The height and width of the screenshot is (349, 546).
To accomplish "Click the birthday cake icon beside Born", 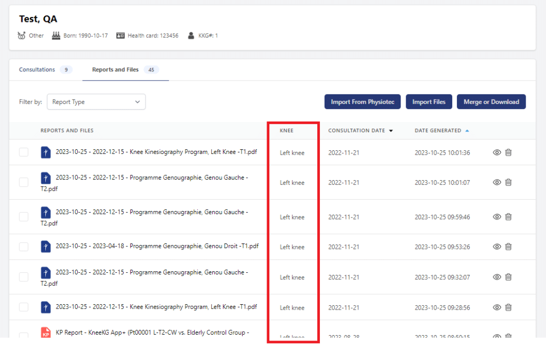I will click(56, 36).
